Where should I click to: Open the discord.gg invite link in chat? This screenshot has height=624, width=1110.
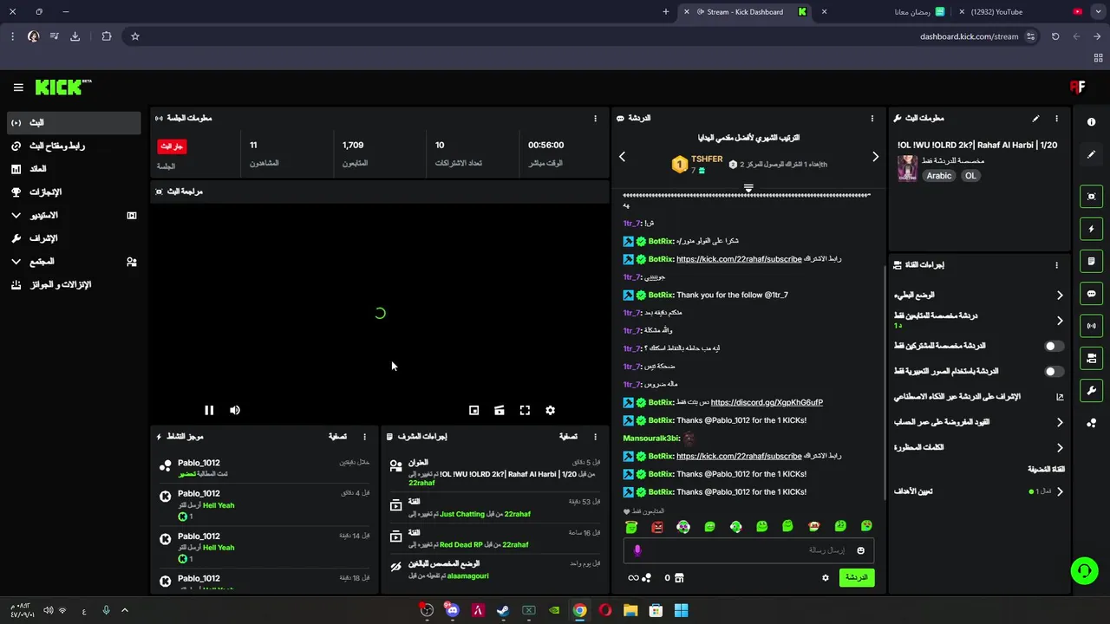point(767,402)
